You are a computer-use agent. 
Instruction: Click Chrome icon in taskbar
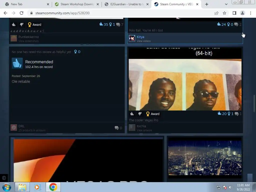(53, 187)
